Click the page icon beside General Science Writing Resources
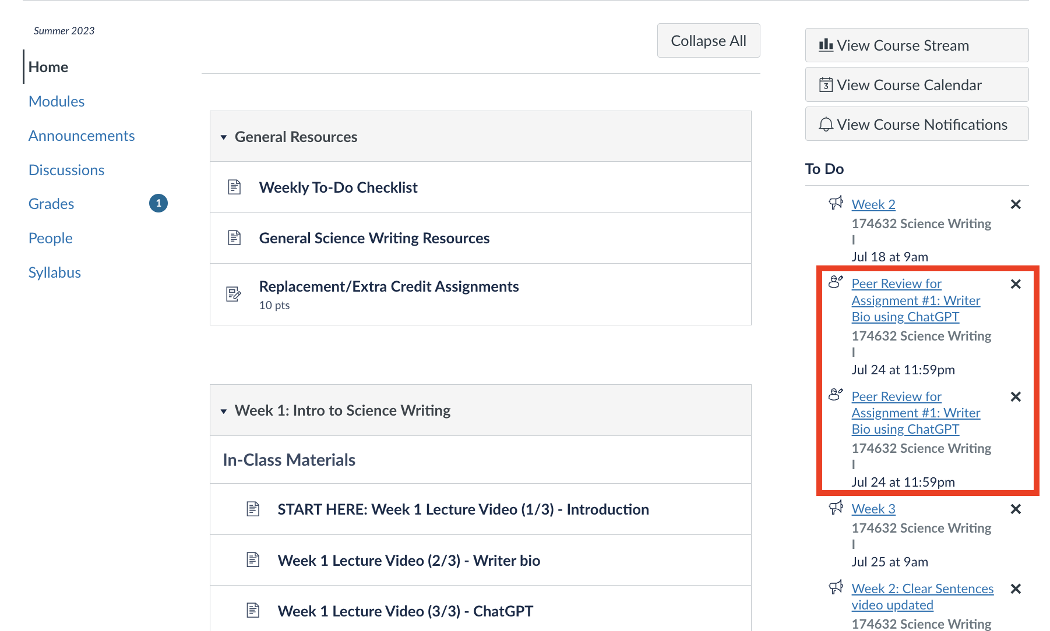 [x=234, y=237]
